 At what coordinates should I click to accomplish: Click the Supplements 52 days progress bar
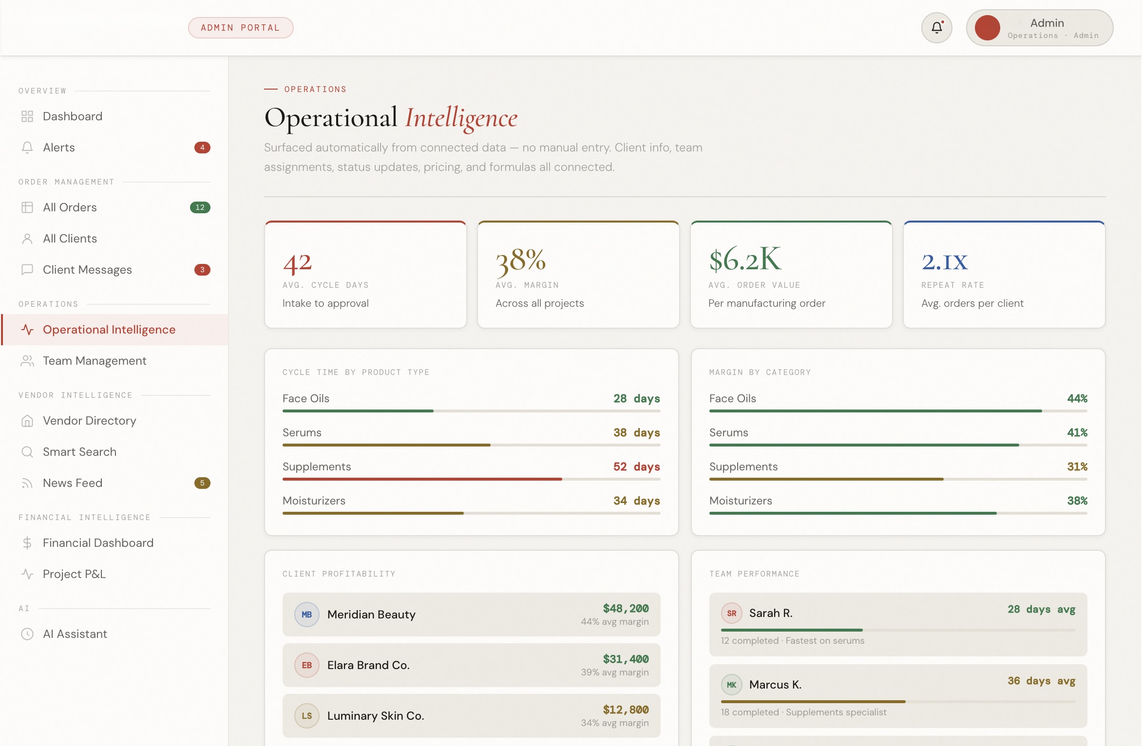tap(472, 479)
